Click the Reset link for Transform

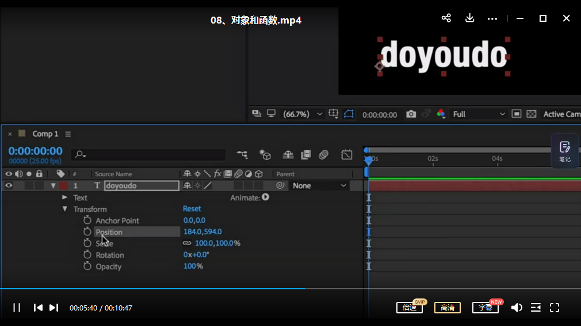pos(192,208)
